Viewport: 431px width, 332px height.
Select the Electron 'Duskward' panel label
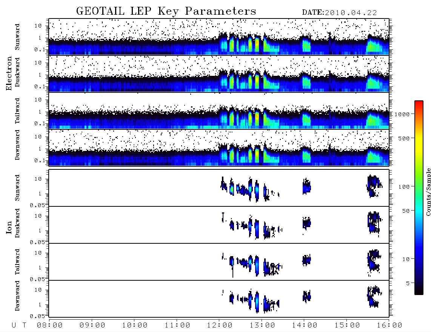(x=17, y=72)
